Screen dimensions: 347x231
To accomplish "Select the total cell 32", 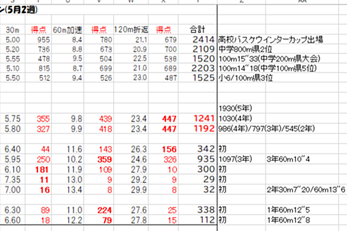I will (x=209, y=190).
